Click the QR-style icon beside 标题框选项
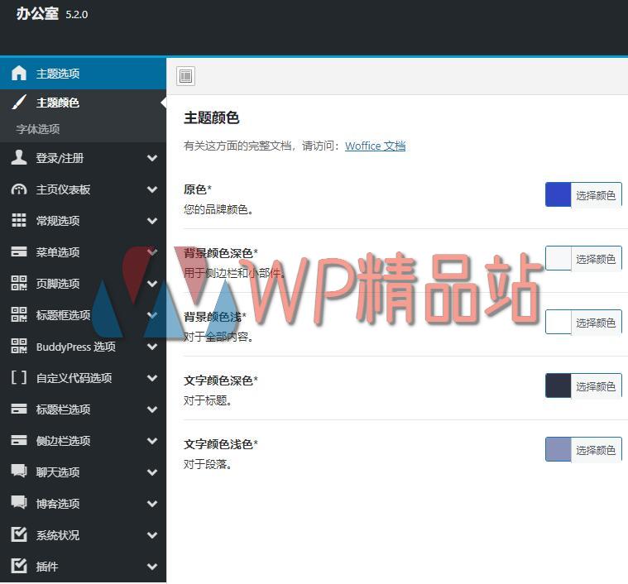 coord(19,314)
